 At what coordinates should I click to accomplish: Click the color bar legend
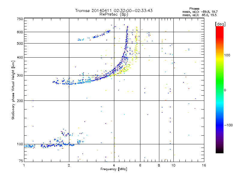tap(220, 90)
